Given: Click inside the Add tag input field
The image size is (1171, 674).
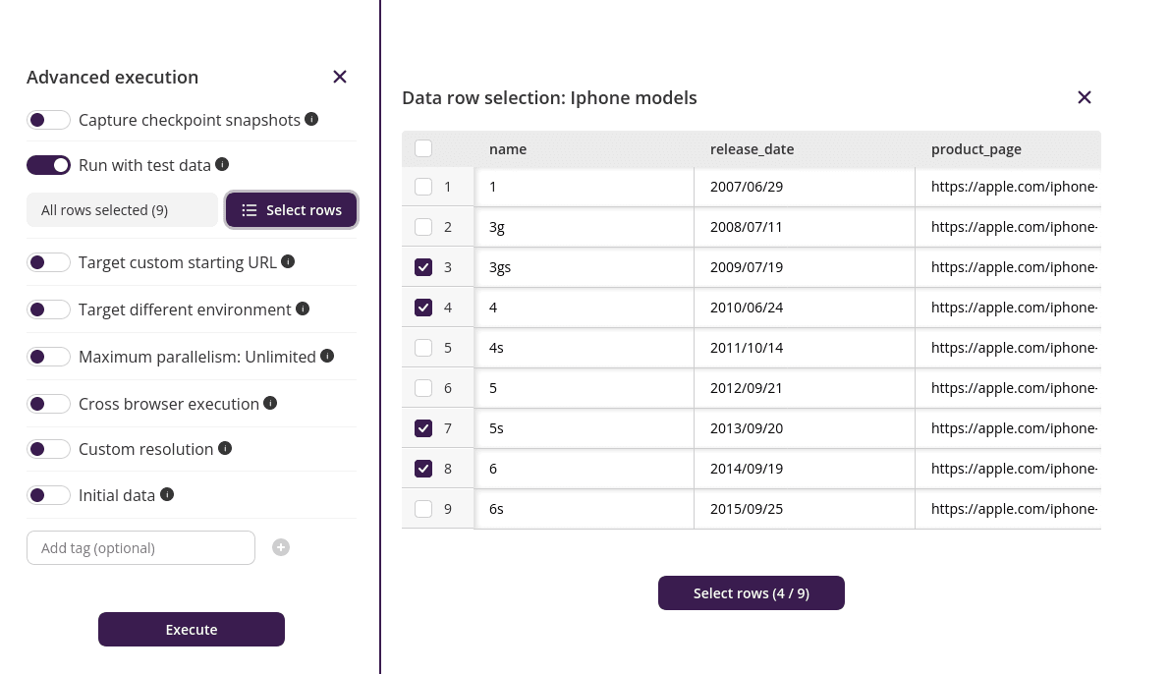Looking at the screenshot, I should pos(140,547).
